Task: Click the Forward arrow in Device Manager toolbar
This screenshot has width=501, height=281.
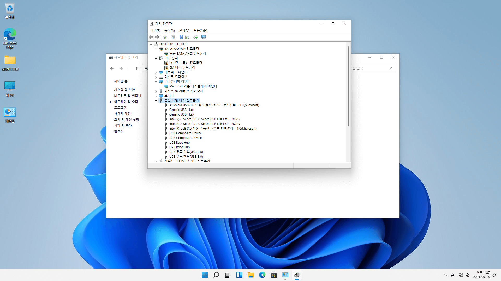Action: click(157, 37)
